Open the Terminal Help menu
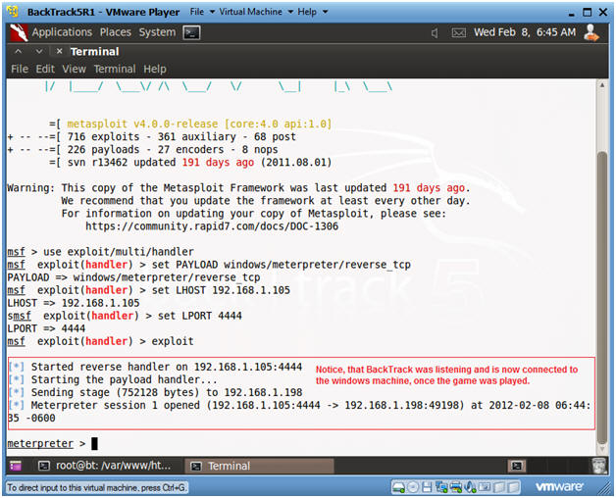 click(155, 70)
